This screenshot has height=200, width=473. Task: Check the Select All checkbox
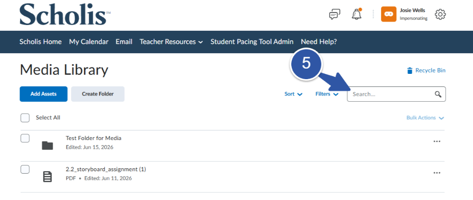(x=25, y=118)
